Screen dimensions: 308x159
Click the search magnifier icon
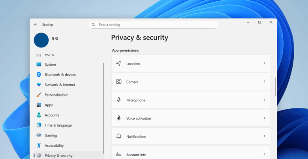[94, 25]
